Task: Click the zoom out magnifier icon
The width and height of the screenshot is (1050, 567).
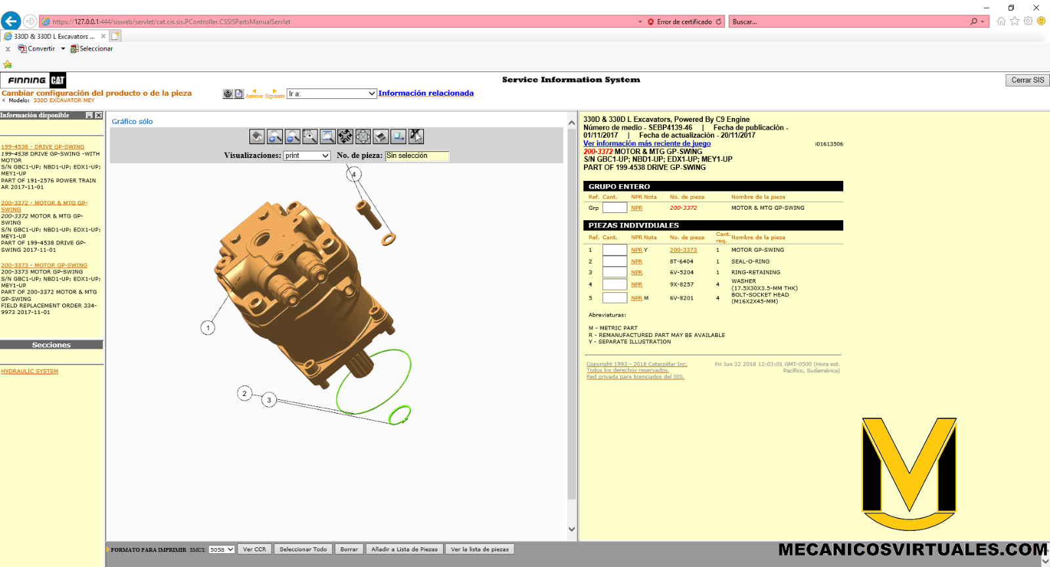Action: (x=293, y=136)
